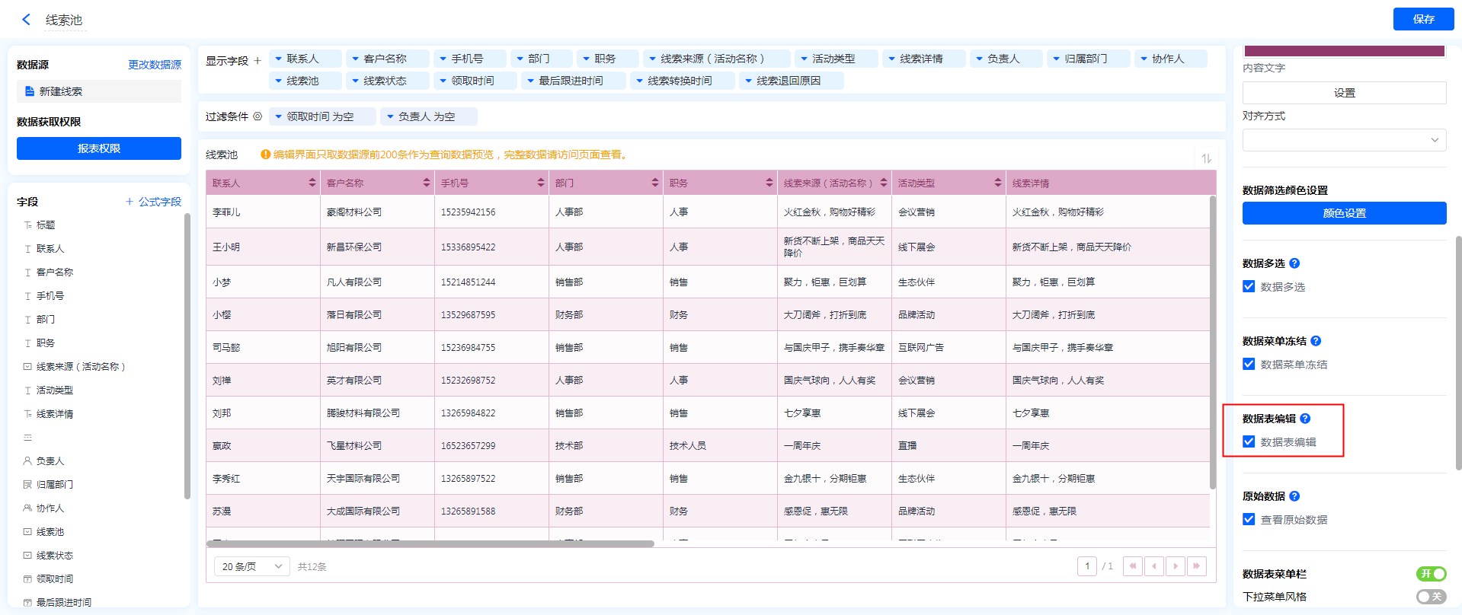Viewport: 1462px width, 615px height.
Task: Open the 20 条/页 page size dropdown
Action: pos(251,566)
